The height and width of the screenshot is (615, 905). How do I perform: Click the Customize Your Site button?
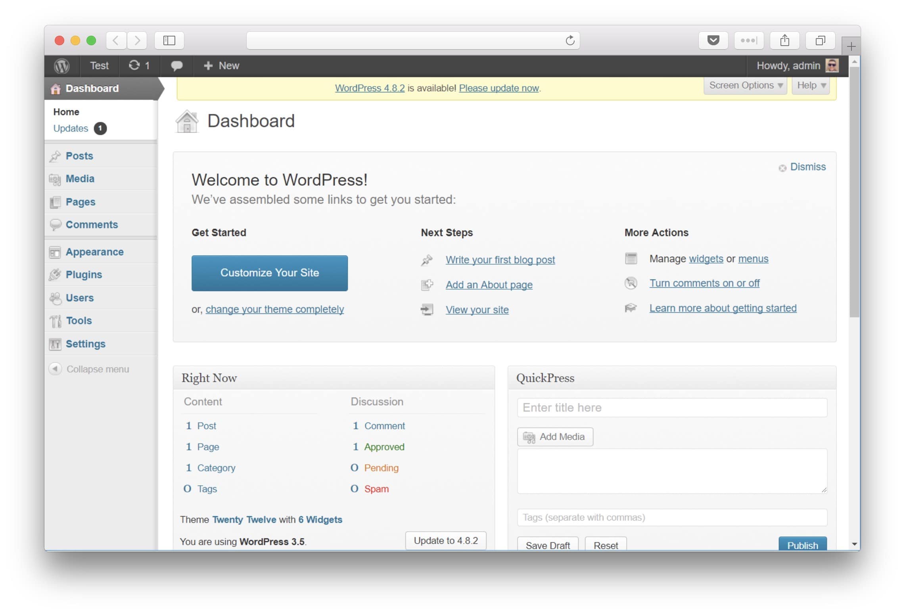269,273
